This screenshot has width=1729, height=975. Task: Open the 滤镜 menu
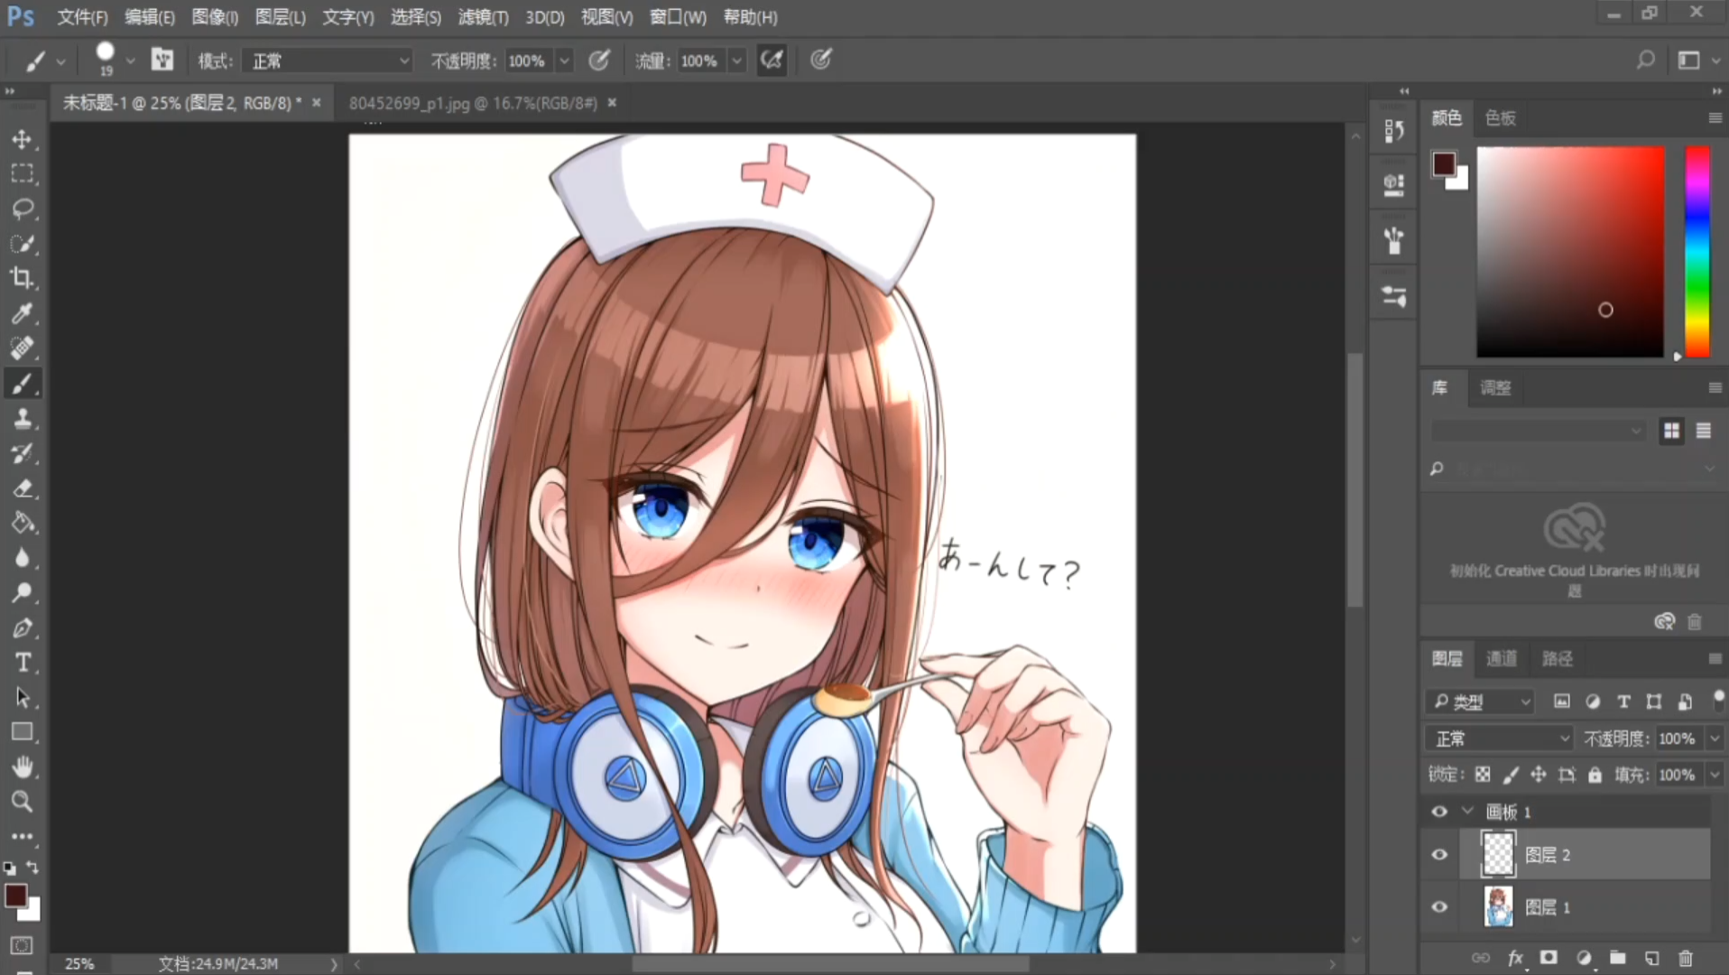(483, 16)
